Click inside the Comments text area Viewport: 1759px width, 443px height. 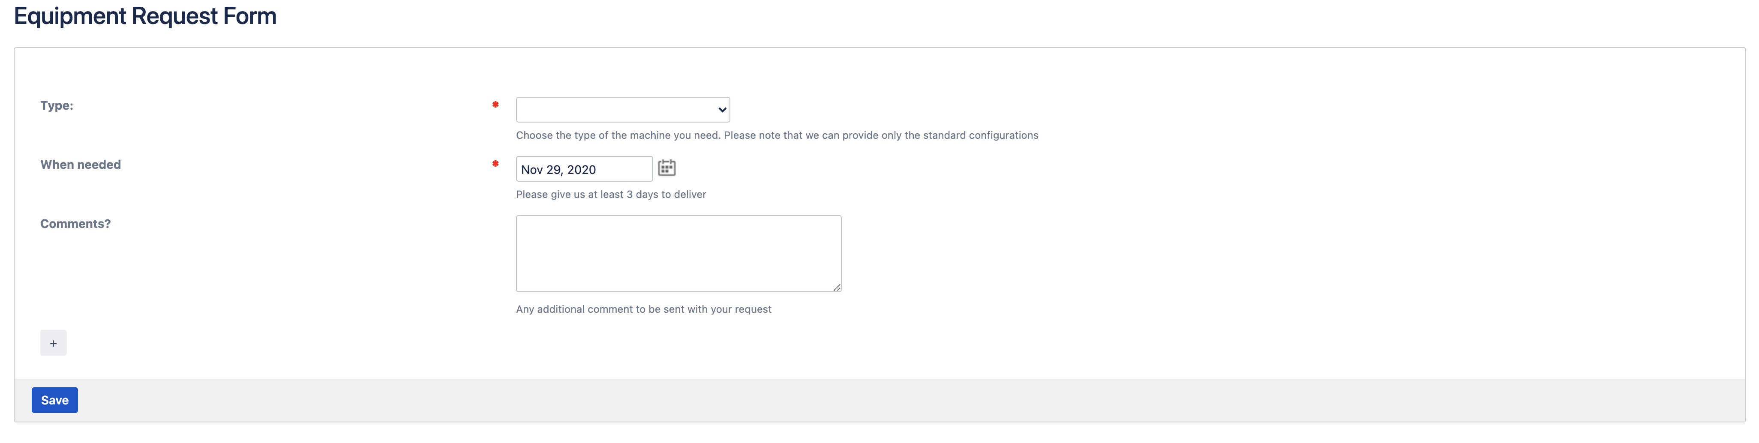click(678, 252)
